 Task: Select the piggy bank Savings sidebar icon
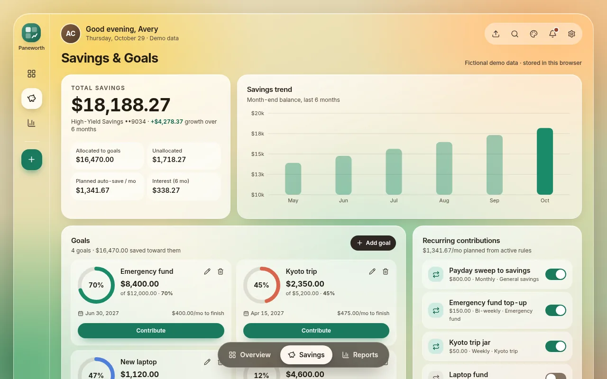pyautogui.click(x=32, y=99)
